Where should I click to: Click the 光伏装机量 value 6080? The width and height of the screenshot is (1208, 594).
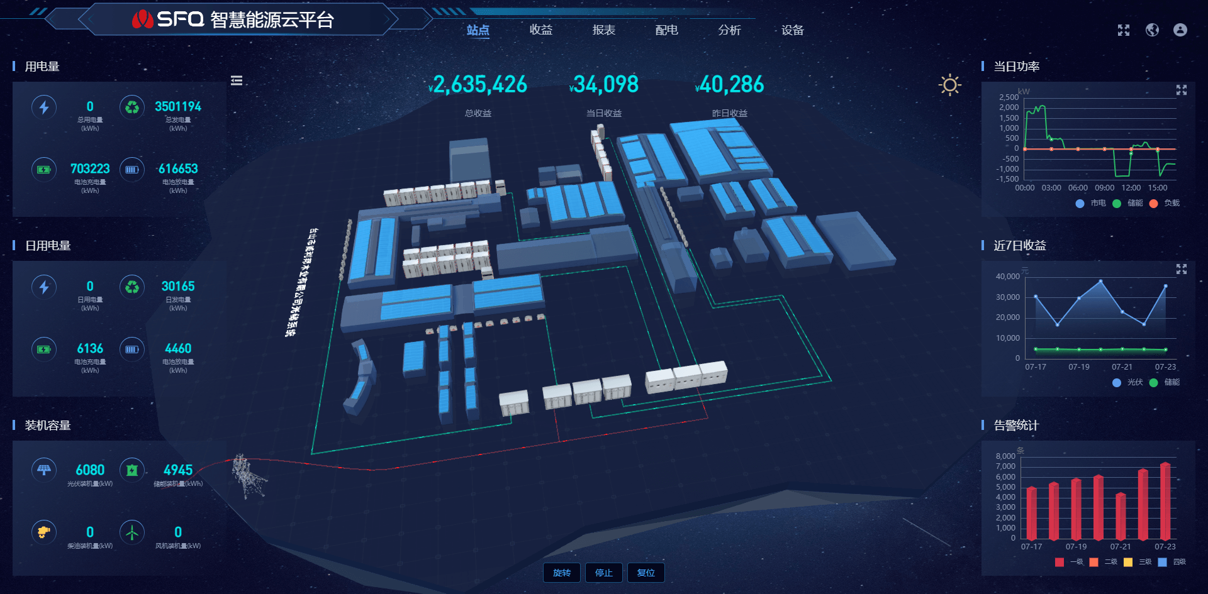[90, 470]
